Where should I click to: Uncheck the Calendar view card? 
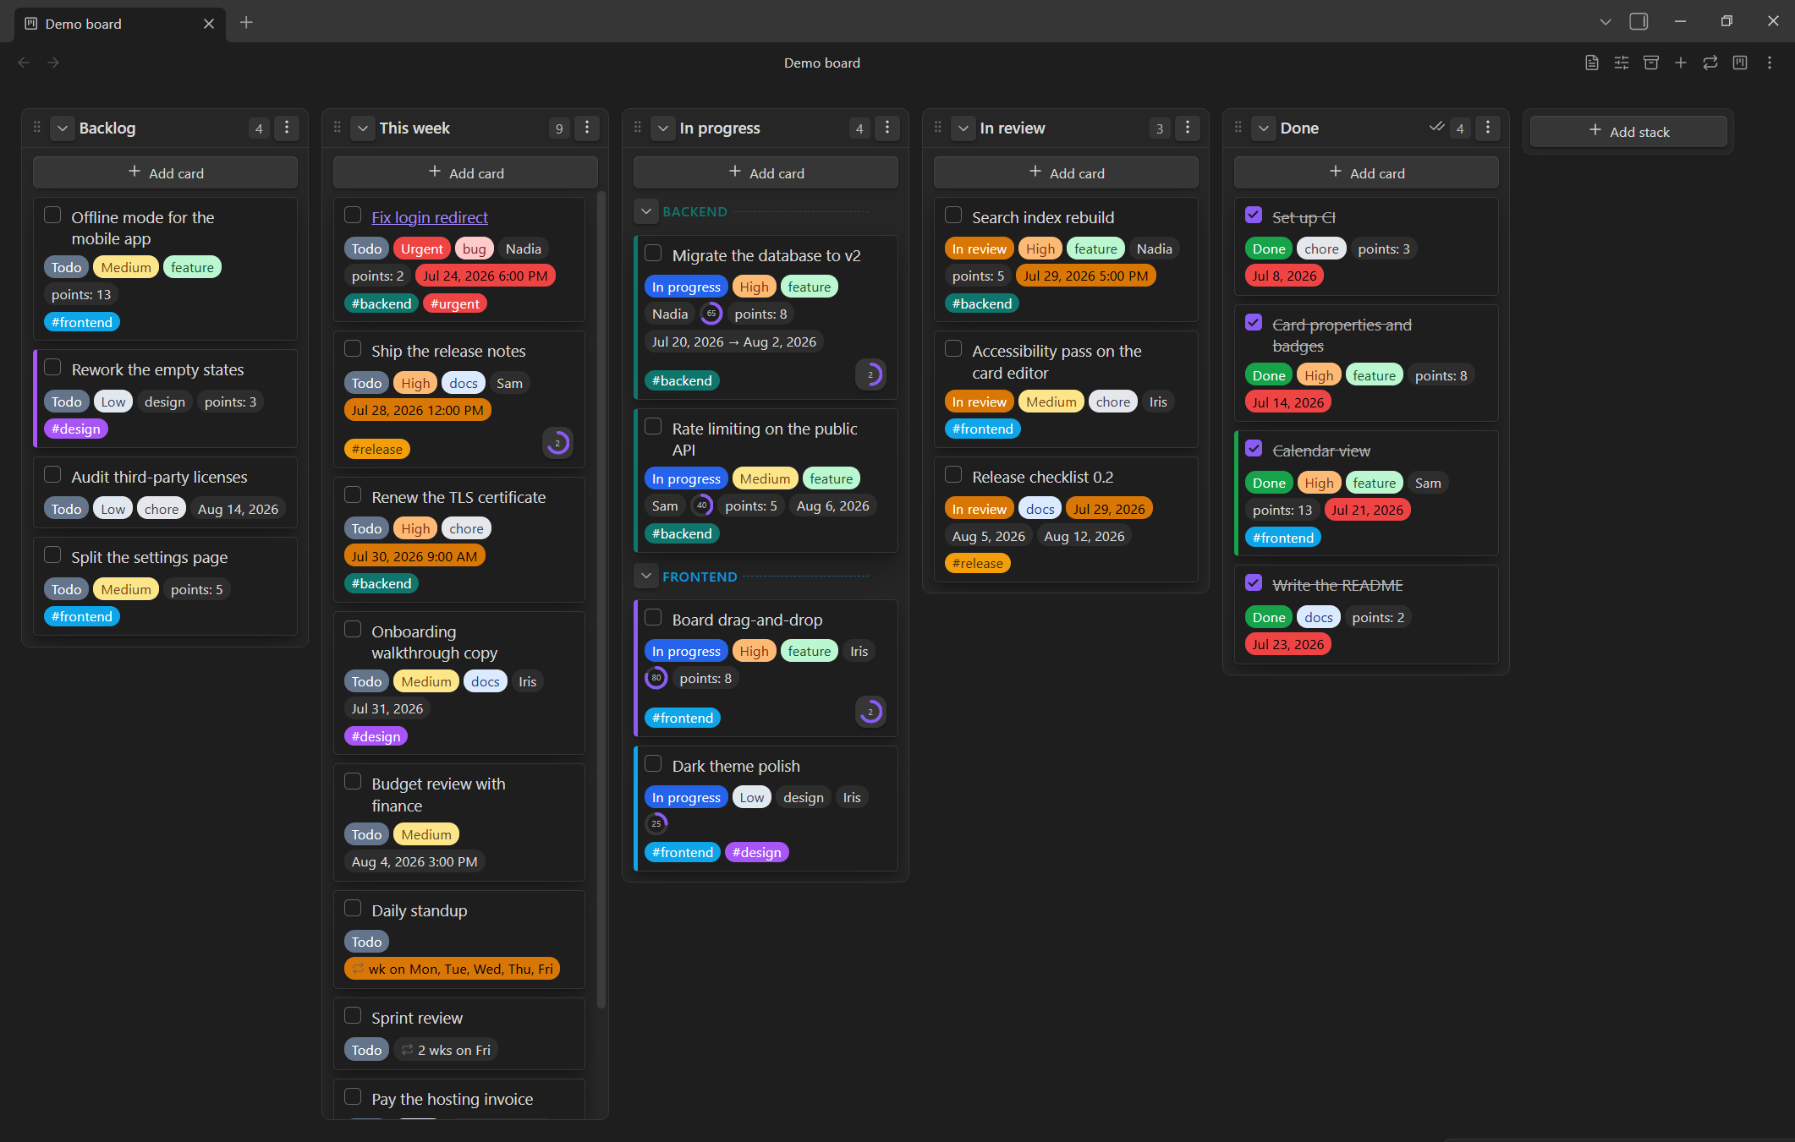(x=1254, y=449)
